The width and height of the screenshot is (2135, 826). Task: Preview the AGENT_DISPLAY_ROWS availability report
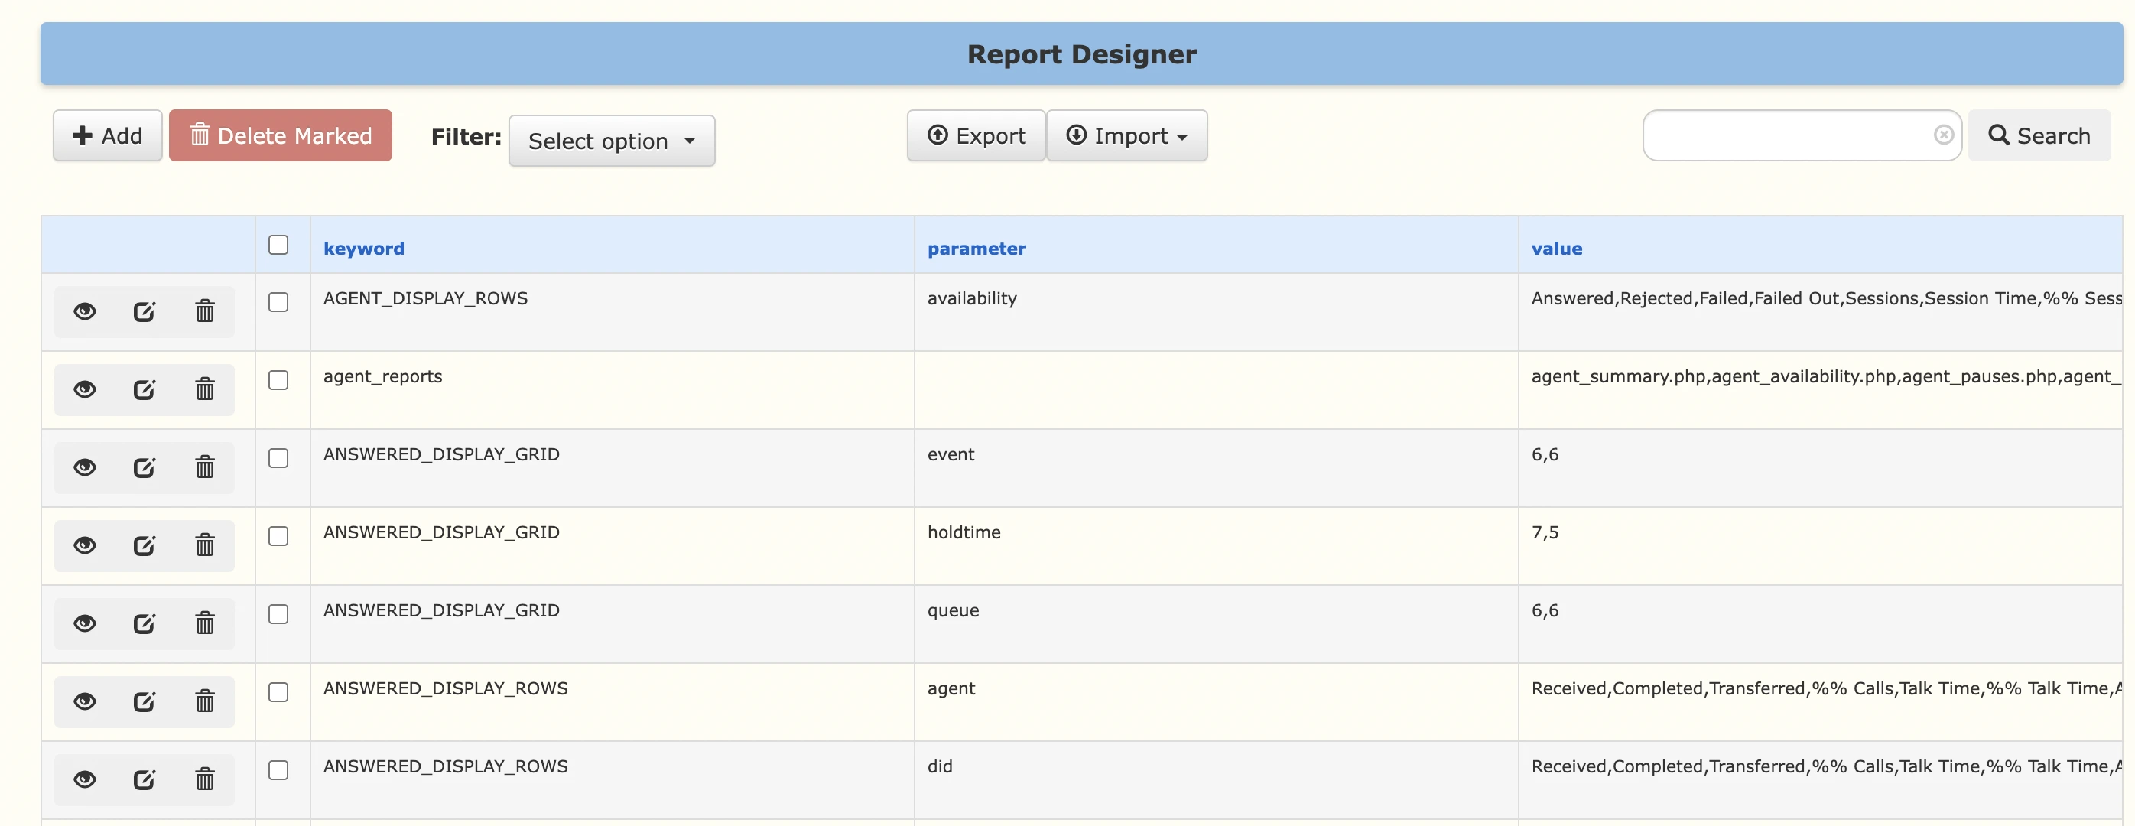point(86,312)
